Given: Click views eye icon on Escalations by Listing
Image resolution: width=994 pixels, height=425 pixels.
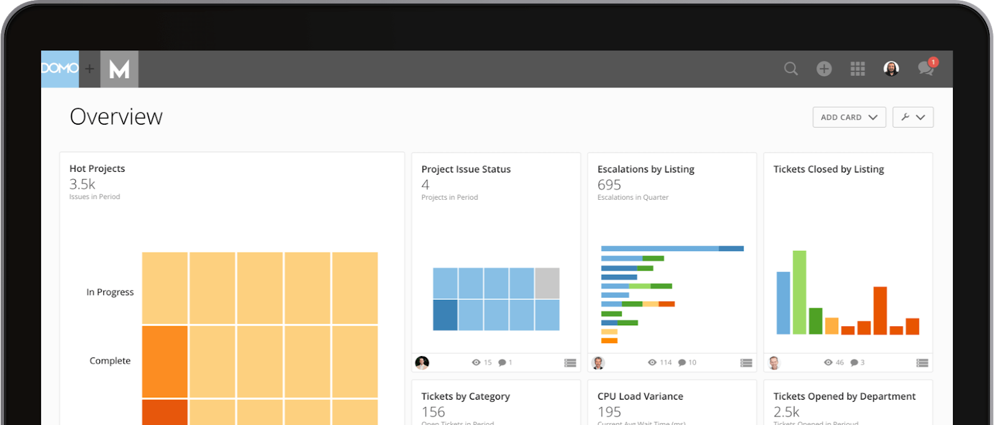Looking at the screenshot, I should (652, 362).
